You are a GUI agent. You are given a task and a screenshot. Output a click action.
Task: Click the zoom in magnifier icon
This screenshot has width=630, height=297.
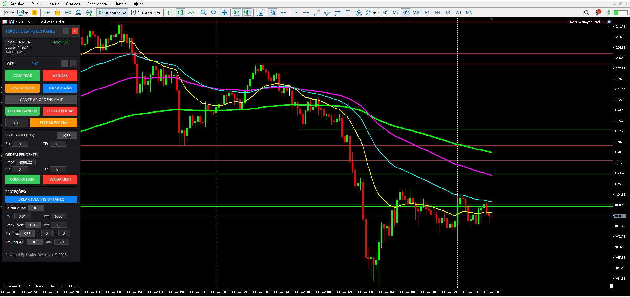point(203,13)
